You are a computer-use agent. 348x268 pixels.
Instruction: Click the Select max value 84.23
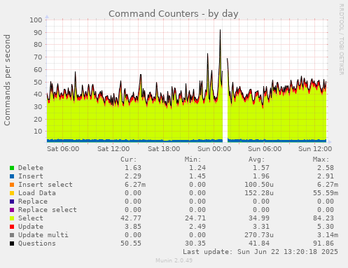(323, 218)
